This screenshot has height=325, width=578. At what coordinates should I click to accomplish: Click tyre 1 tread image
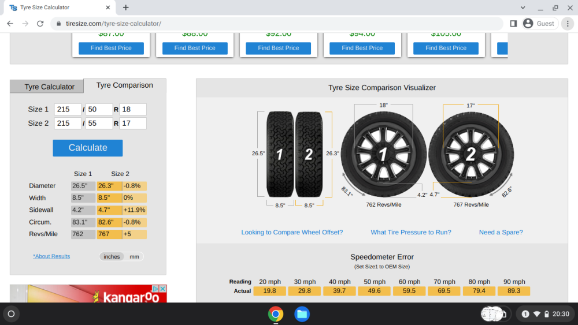coord(280,154)
